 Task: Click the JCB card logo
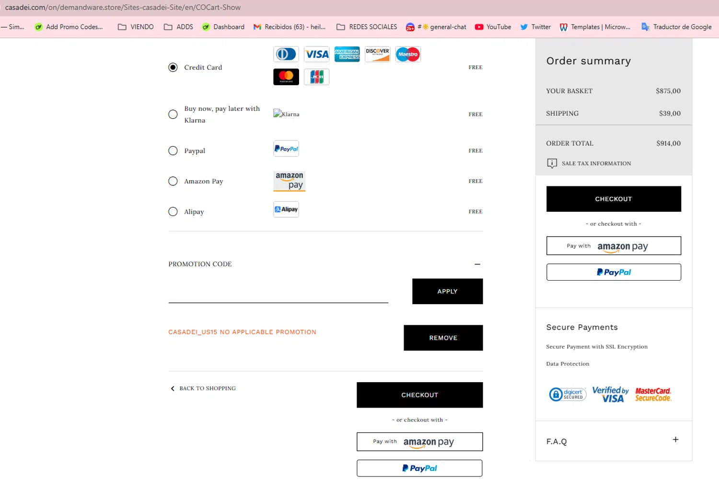[x=317, y=77]
